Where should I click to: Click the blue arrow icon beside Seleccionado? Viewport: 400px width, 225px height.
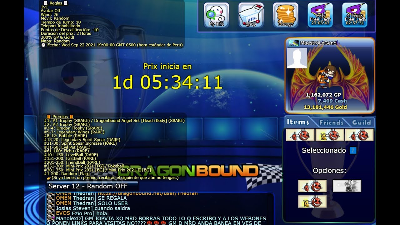(353, 151)
